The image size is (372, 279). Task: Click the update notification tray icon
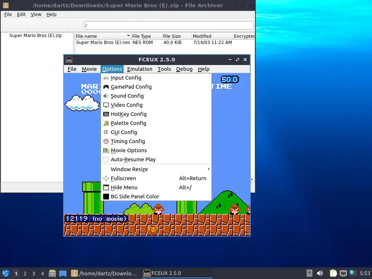coord(352,272)
